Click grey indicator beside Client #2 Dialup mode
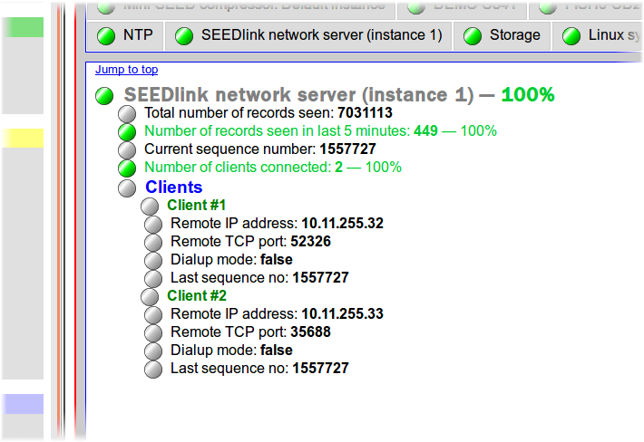 [x=153, y=351]
